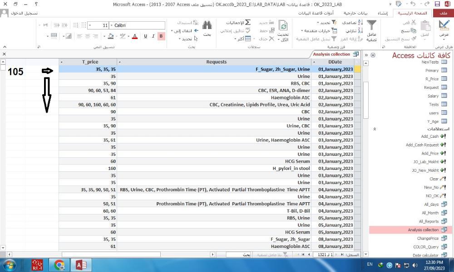Screen dimensions: 454x272
Task: Click the background fill color bucket
Action: pyautogui.click(x=111, y=36)
